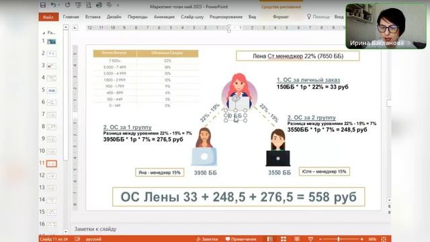Switch to the Вставка ribbon tab
The image size is (430, 242).
click(93, 17)
